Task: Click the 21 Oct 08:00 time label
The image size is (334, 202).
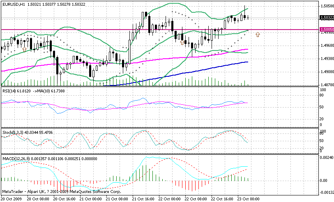Action: [117, 199]
